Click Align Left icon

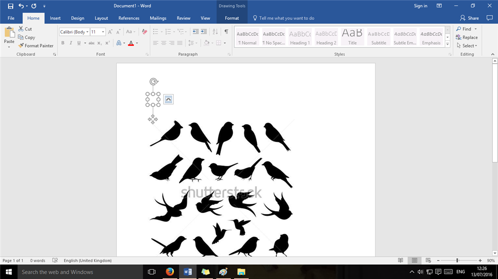click(x=155, y=43)
